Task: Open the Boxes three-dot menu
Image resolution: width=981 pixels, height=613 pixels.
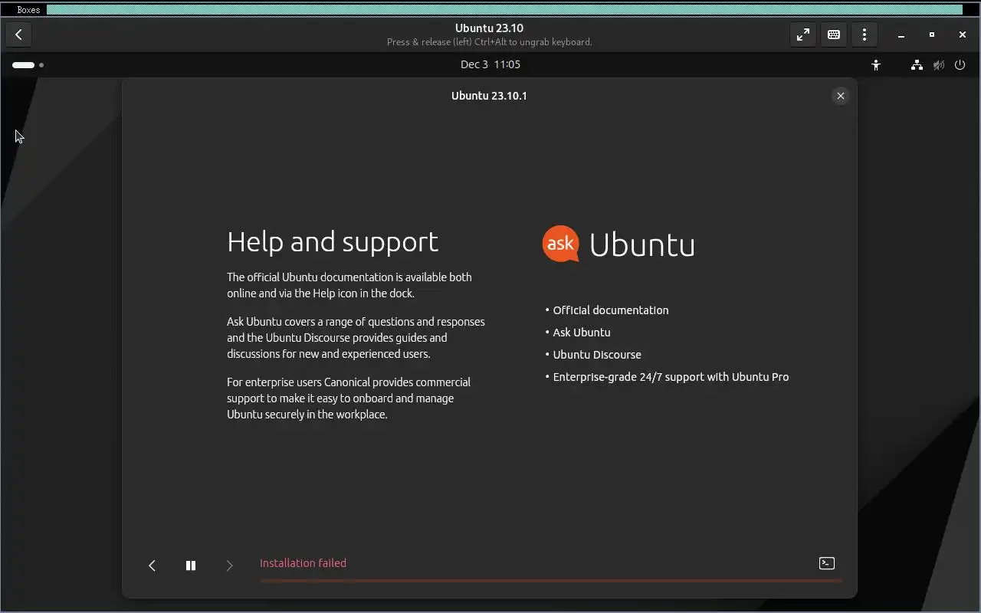Action: pyautogui.click(x=865, y=34)
